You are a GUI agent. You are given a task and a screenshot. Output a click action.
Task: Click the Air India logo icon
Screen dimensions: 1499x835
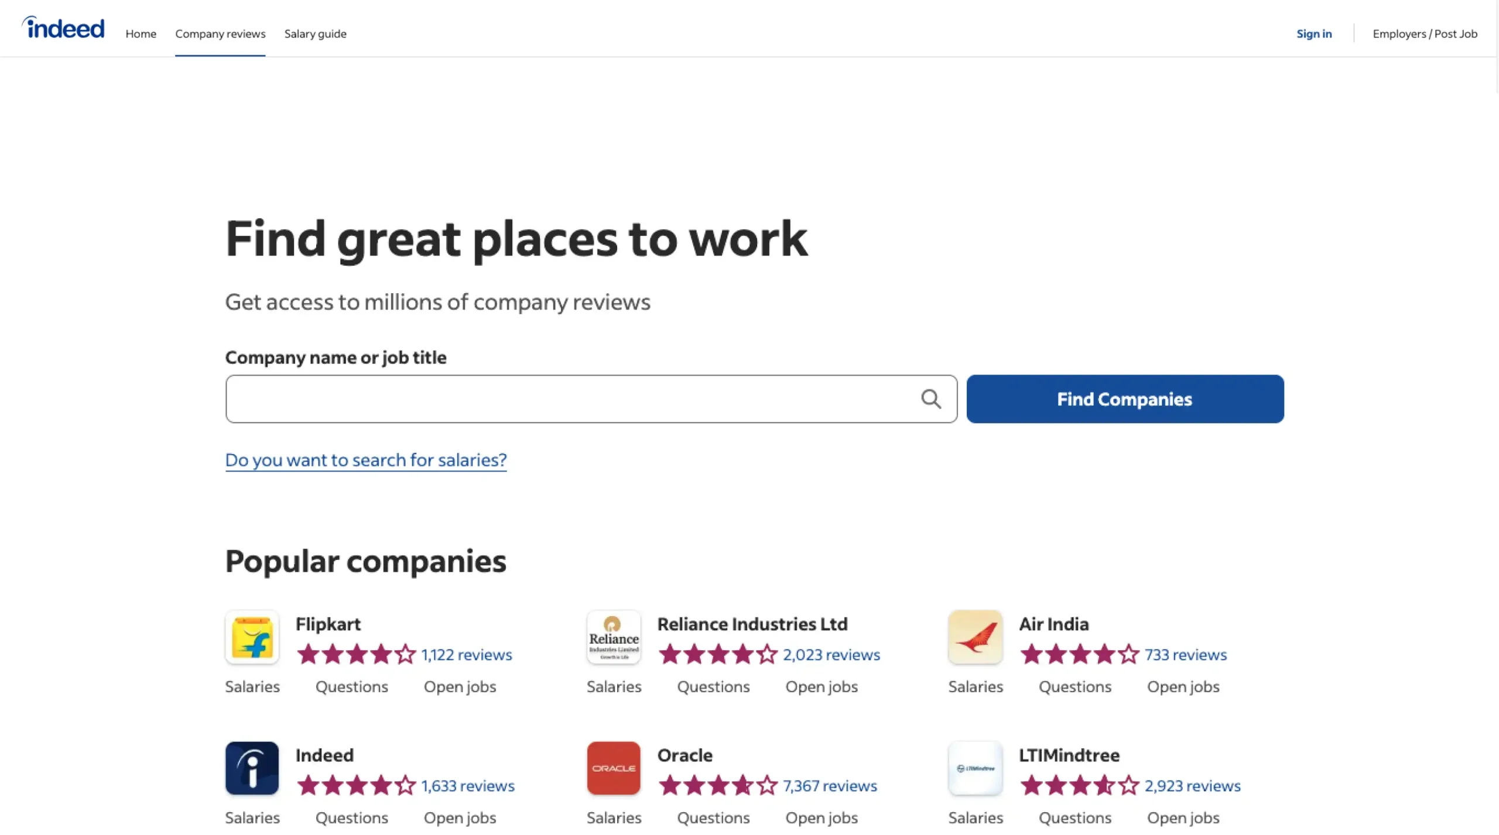click(975, 637)
